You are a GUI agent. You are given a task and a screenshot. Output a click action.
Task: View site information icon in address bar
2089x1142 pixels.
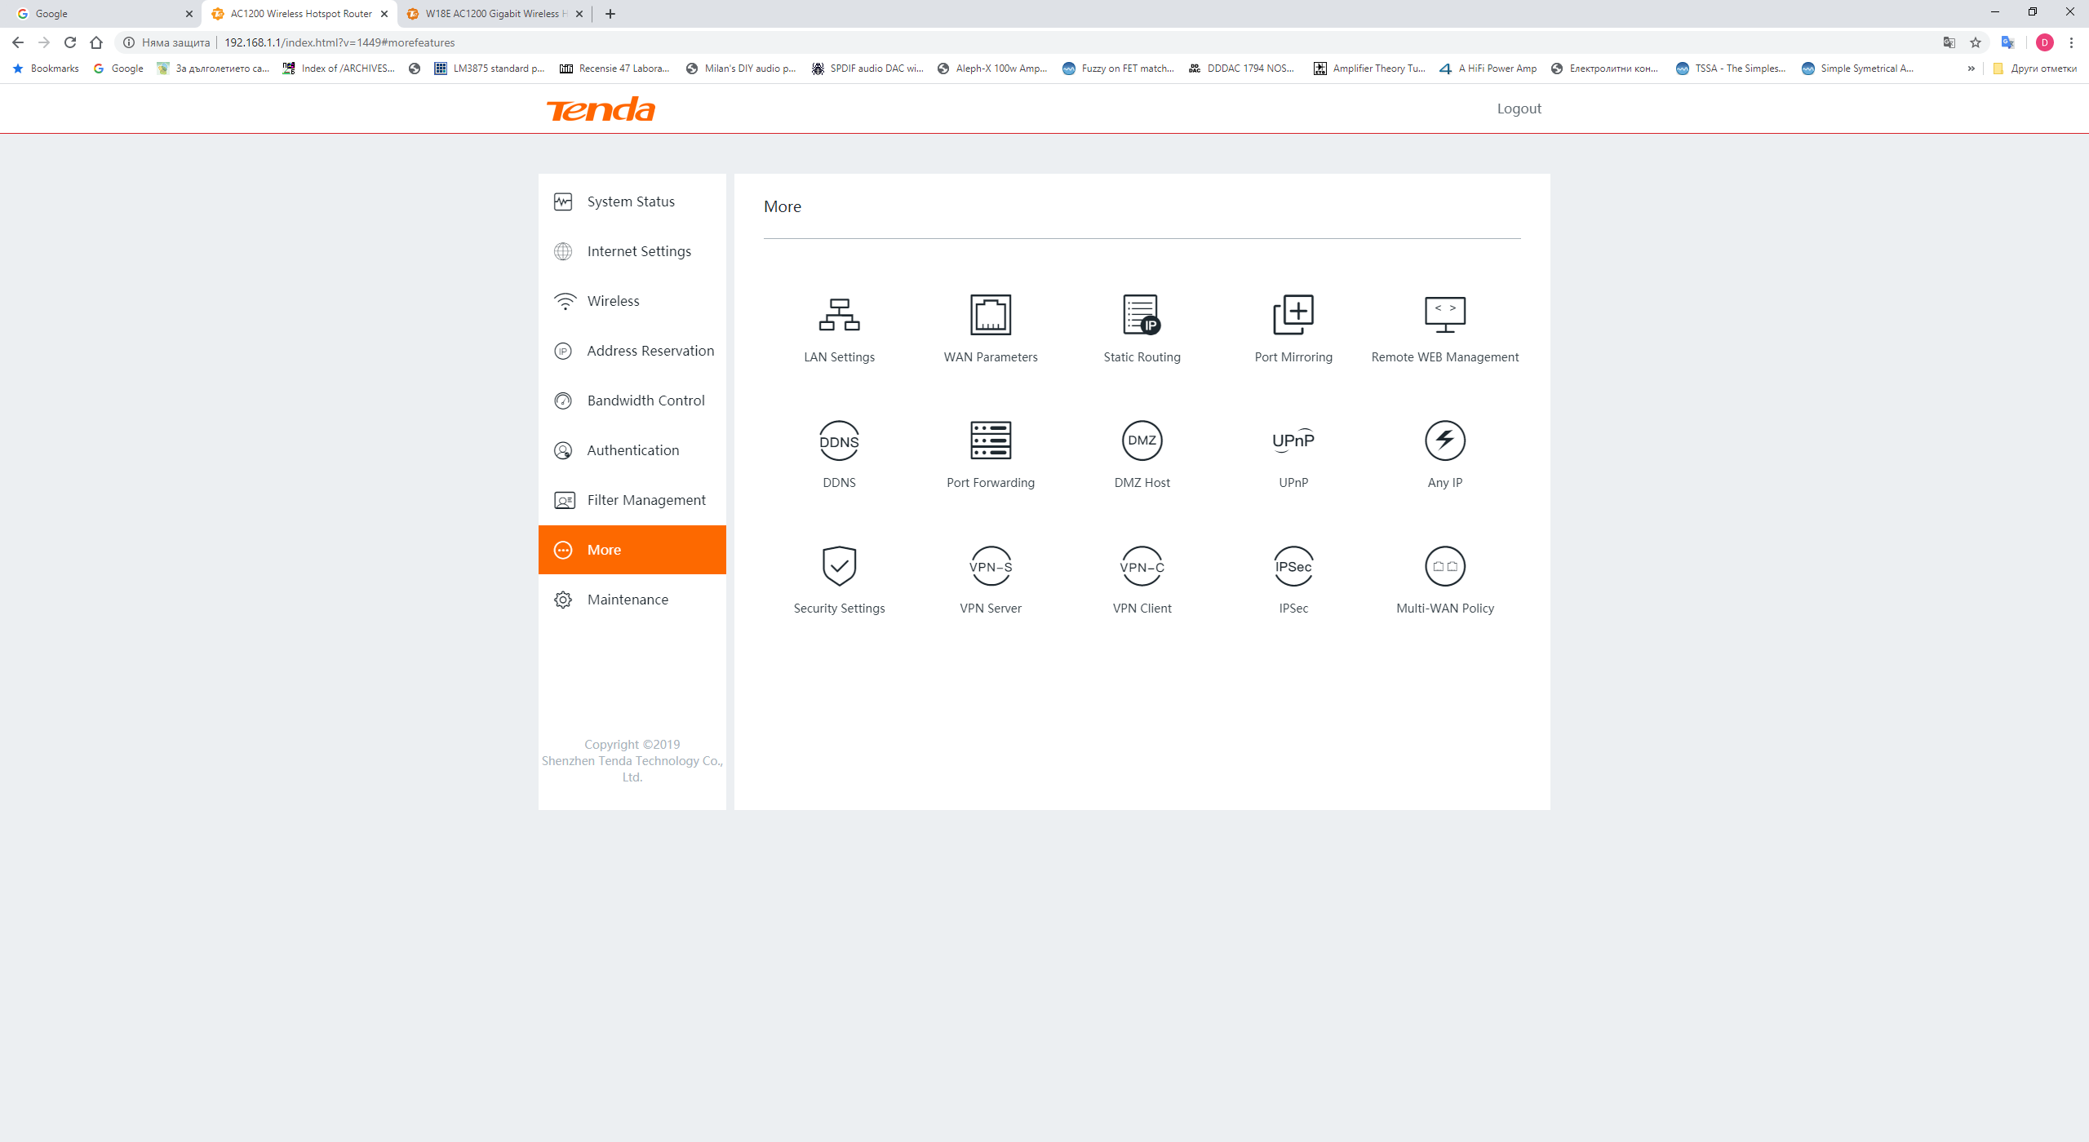click(129, 42)
